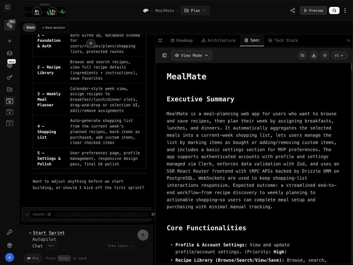Open the View Mode dropdown
353x265 pixels.
point(192,55)
